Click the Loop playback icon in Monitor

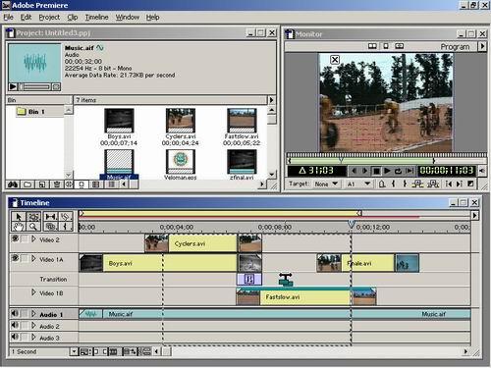coord(398,171)
